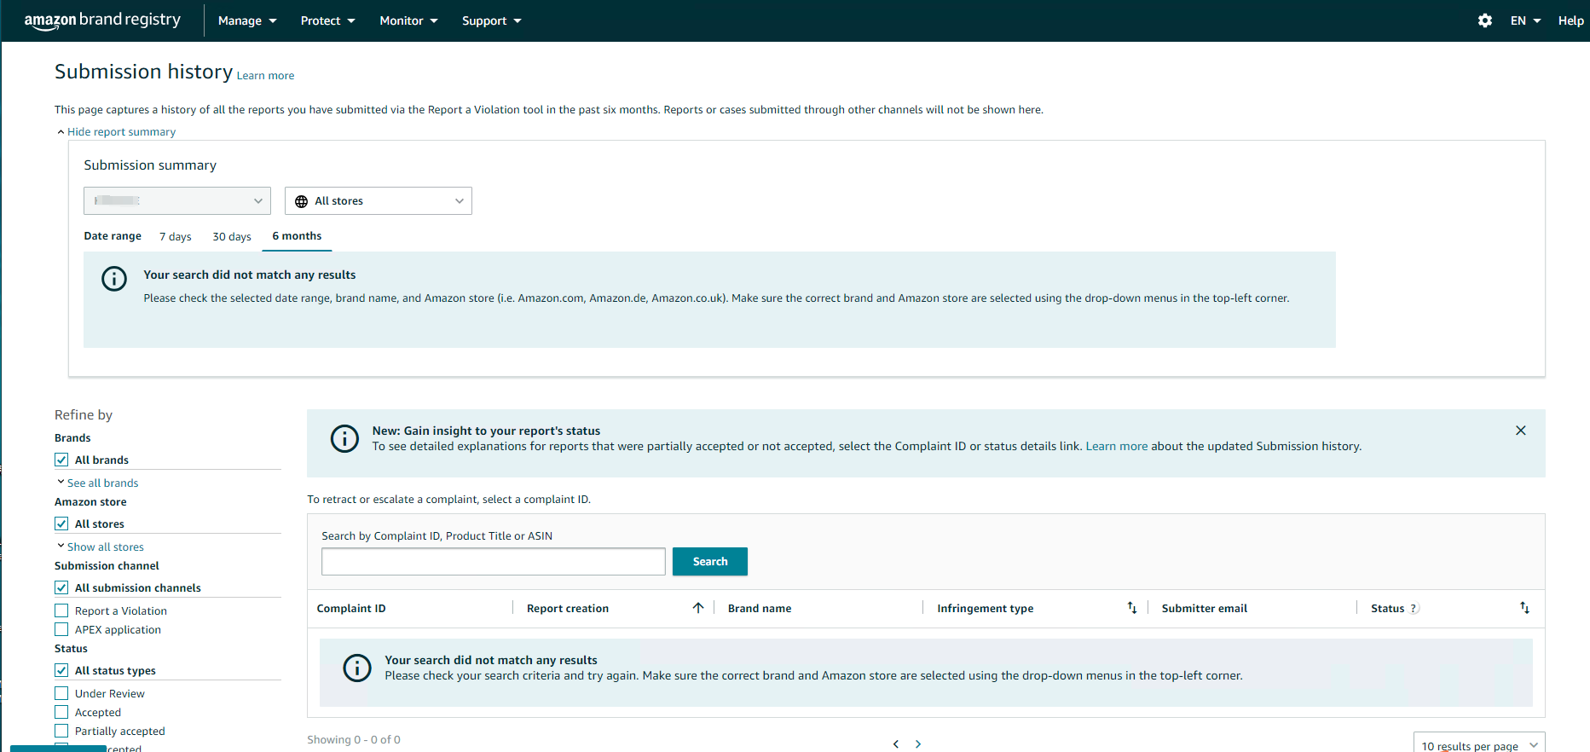Open Learn more link in the banner
This screenshot has height=752, width=1590.
(1116, 446)
